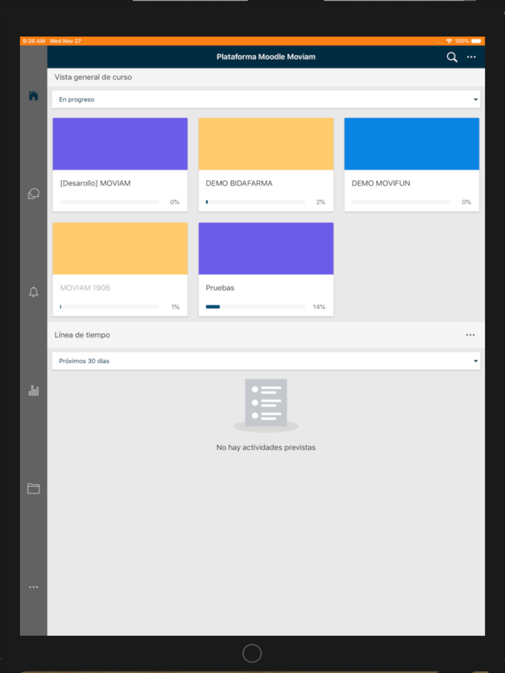Click the Línea de tiempo heading
Image resolution: width=505 pixels, height=673 pixels.
pos(82,335)
